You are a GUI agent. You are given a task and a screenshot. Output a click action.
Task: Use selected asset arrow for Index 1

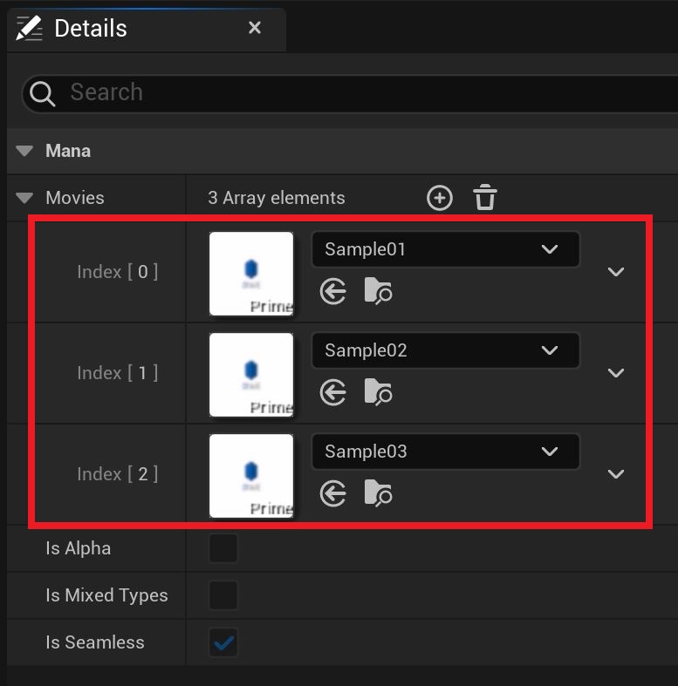click(x=333, y=393)
